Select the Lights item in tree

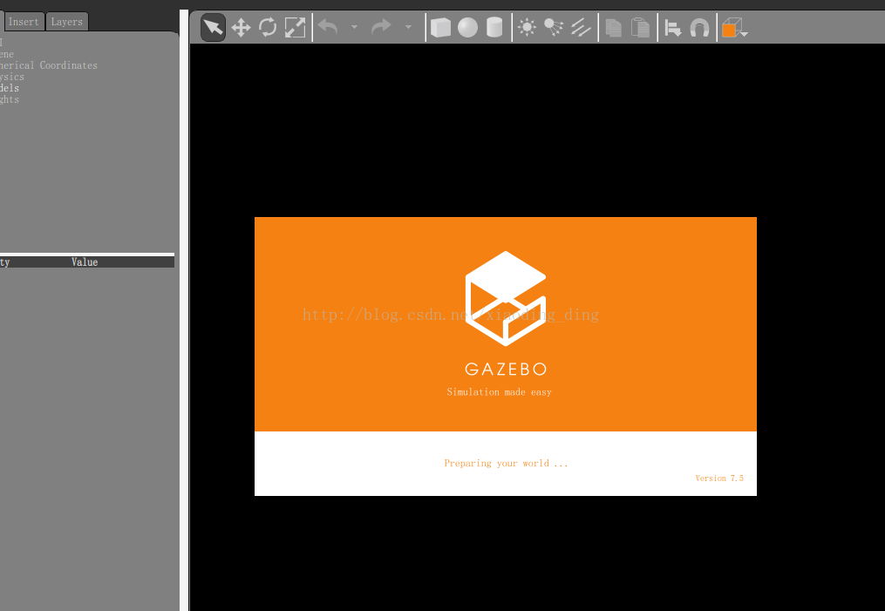(x=10, y=99)
